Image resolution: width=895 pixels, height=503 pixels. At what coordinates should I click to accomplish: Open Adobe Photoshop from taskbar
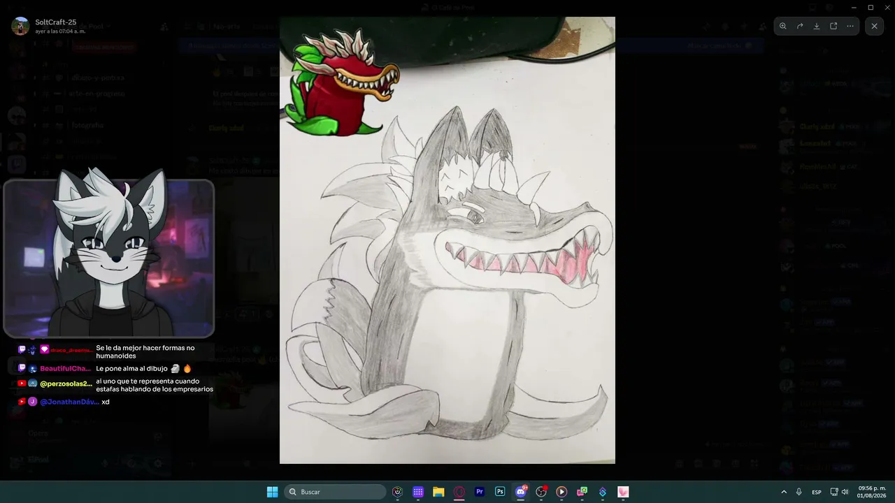pyautogui.click(x=500, y=492)
